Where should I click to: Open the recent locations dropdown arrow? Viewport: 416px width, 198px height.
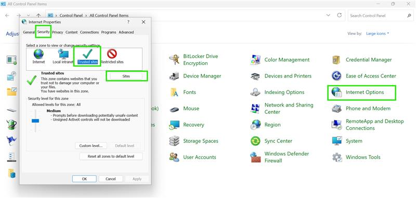(x=29, y=16)
